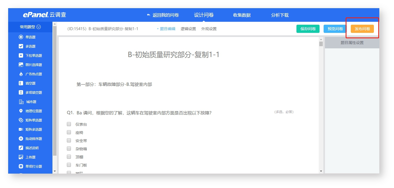Check the 顶棚 option
The image size is (394, 188).
click(x=69, y=157)
